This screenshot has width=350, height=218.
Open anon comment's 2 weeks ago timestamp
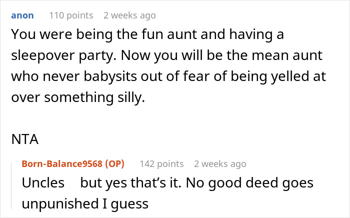pos(129,15)
